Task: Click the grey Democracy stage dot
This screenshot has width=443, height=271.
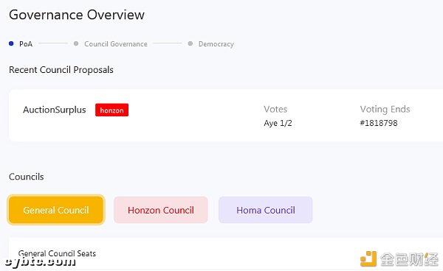Action: pos(190,43)
